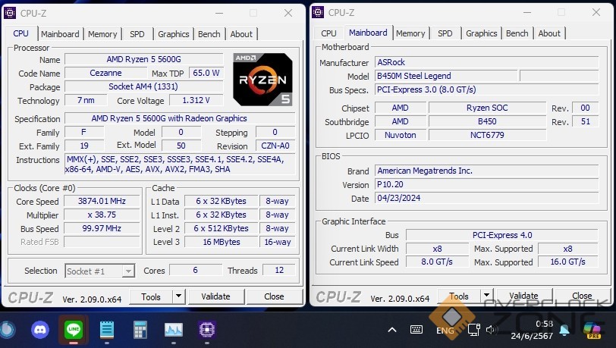Switch to Memory tab in left window

[102, 34]
